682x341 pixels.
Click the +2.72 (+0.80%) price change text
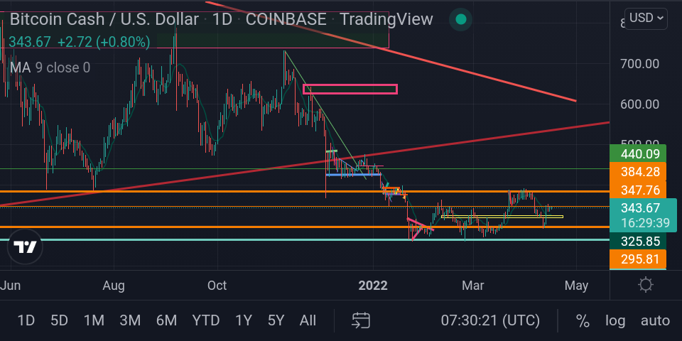coord(104,42)
